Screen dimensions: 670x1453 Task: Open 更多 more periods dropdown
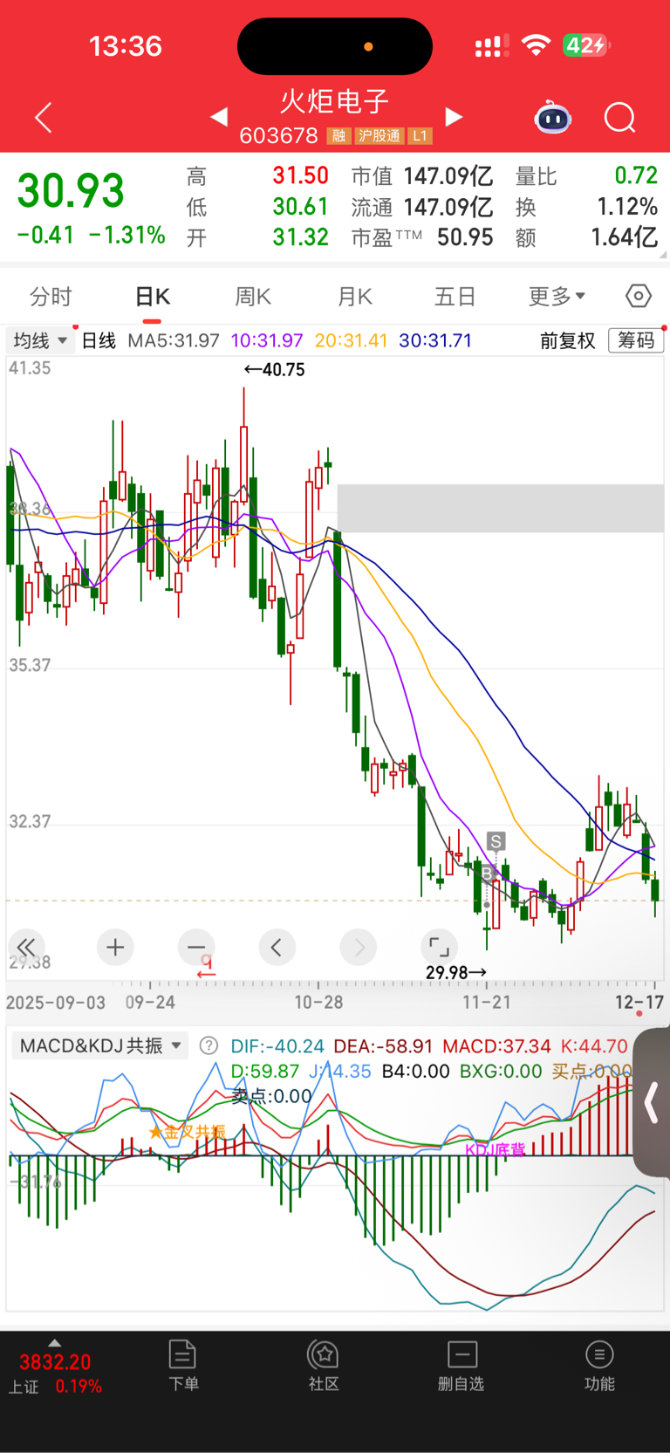click(557, 297)
